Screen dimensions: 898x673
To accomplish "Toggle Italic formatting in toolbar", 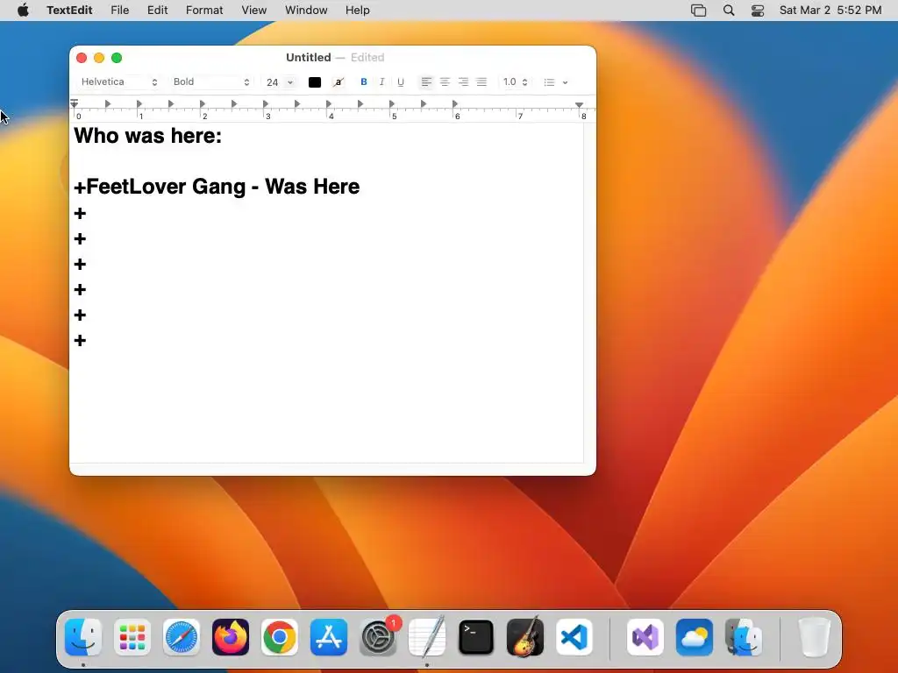I will (382, 81).
